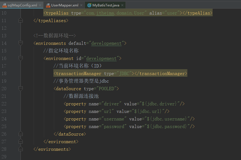This screenshot has width=241, height=160.
Task: Click the closing </environment> tag
Action: (x=61, y=142)
